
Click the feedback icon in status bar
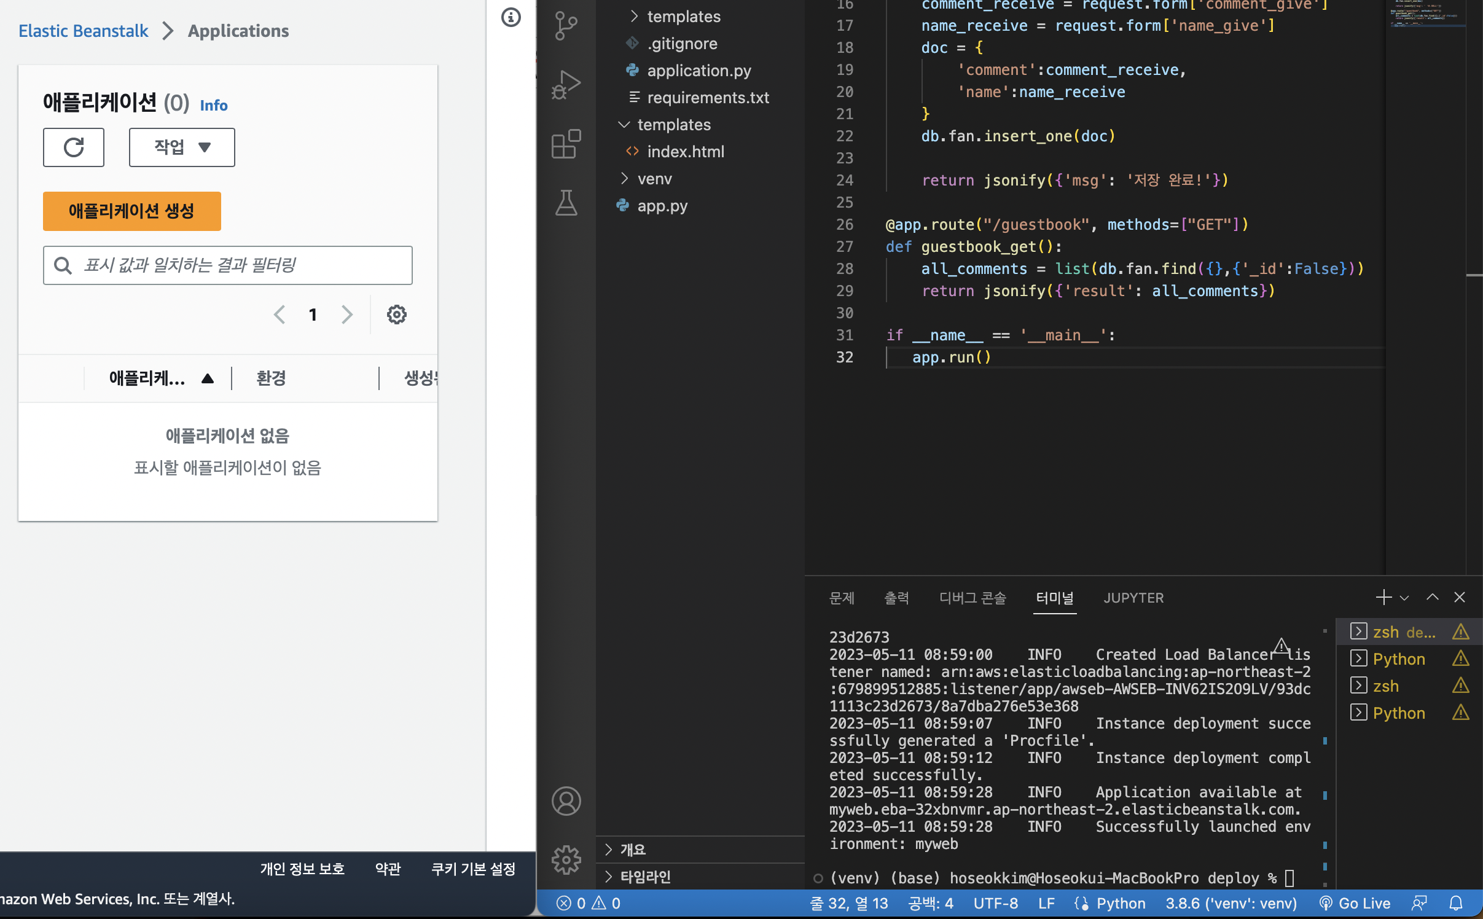[x=1419, y=903]
